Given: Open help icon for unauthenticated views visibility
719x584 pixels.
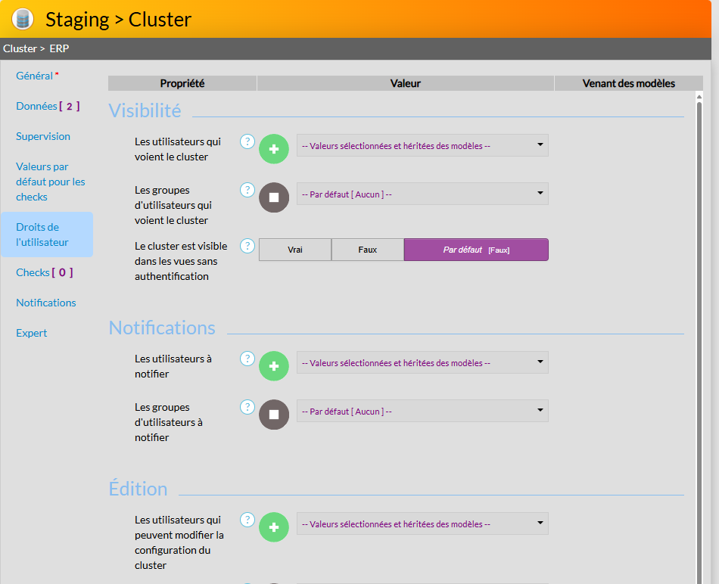Looking at the screenshot, I should [247, 246].
